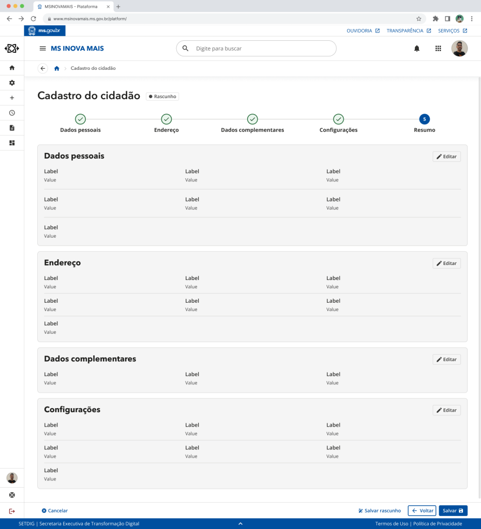Viewport: 481px width, 529px height.
Task: Open the apps grid menu
Action: pyautogui.click(x=438, y=49)
